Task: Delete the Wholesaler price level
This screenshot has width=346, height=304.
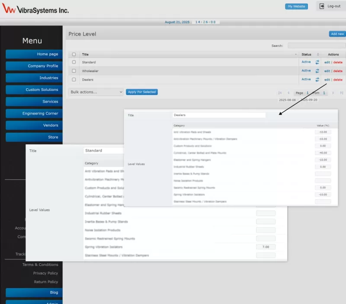Action: coord(338,71)
